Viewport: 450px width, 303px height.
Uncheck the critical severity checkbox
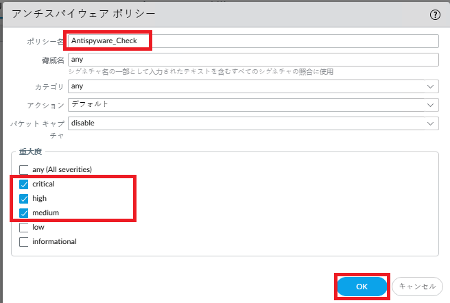pyautogui.click(x=25, y=184)
